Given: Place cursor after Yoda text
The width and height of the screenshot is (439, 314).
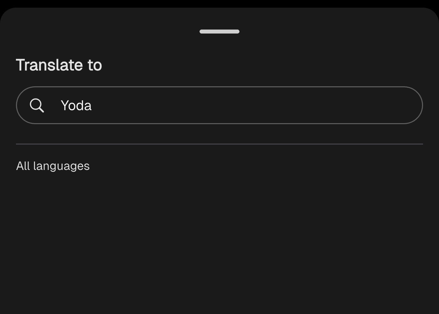Looking at the screenshot, I should click(x=93, y=106).
